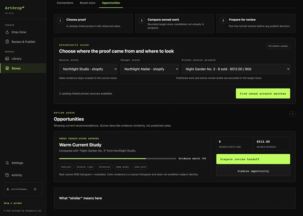303x216 pixels.
Task: Click the EVIDENCE-BASED badge
Action: pos(278,46)
